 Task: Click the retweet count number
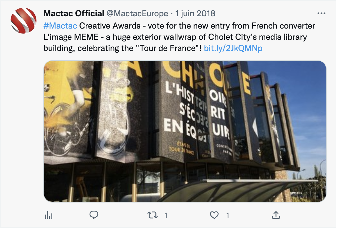coord(166,215)
